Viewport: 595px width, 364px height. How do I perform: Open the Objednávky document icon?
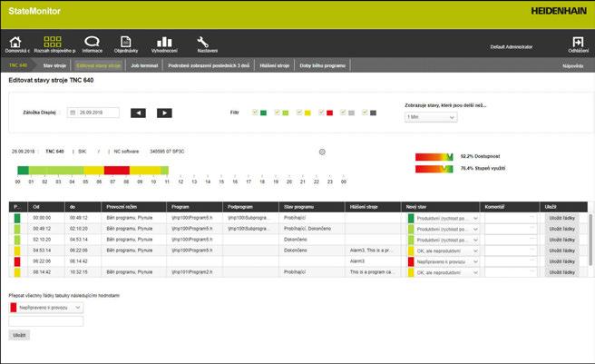tap(125, 42)
